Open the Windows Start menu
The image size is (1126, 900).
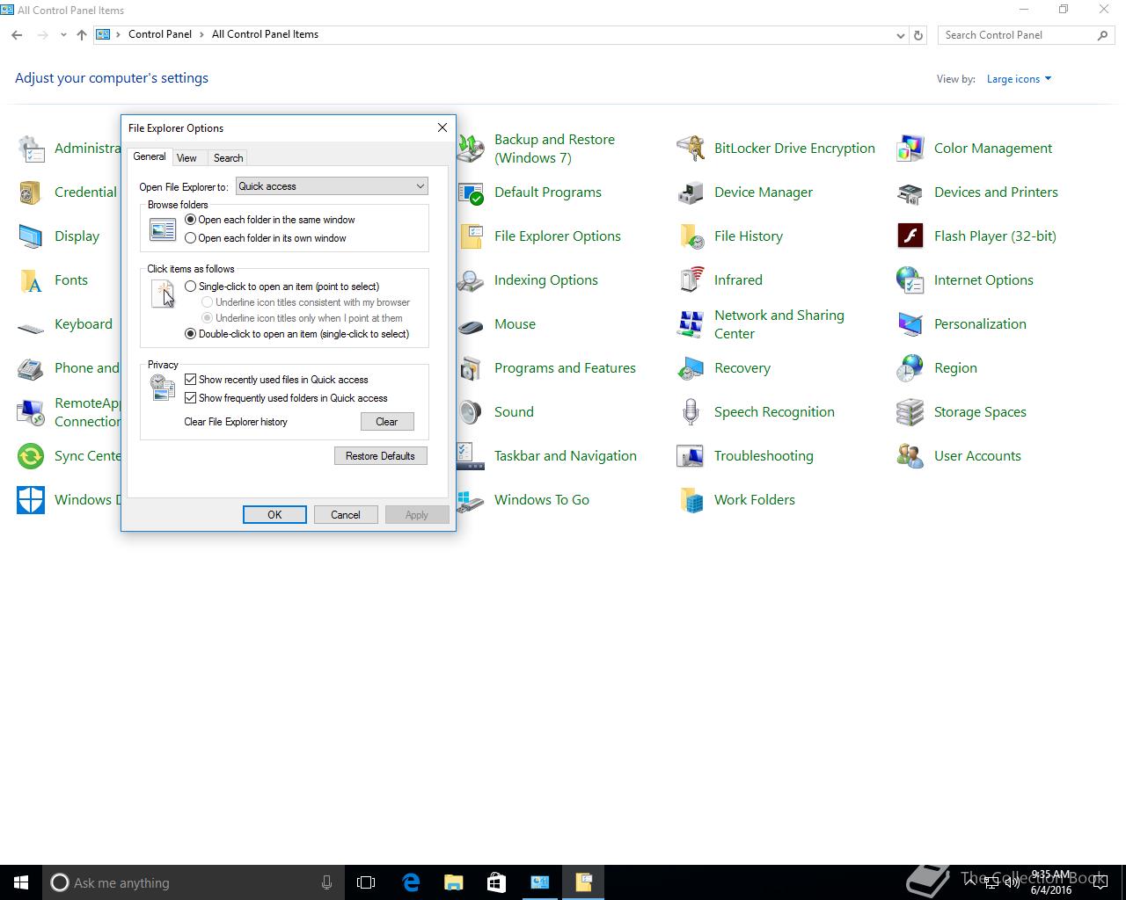(21, 882)
